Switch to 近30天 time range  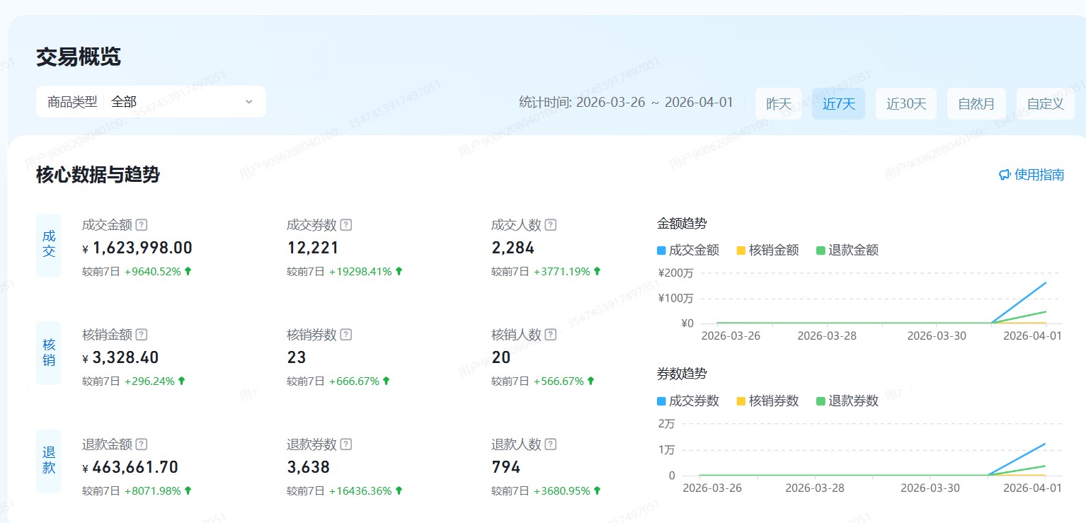pyautogui.click(x=906, y=104)
